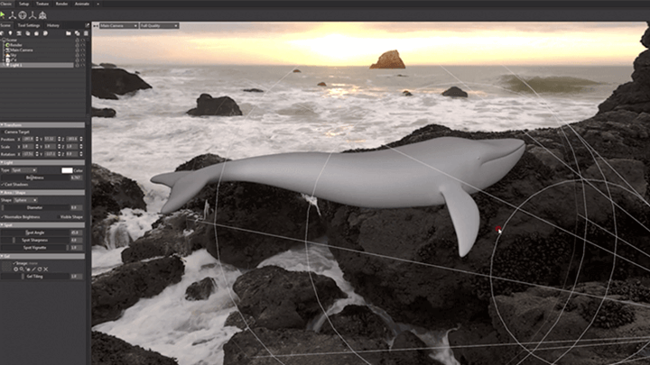Click the sixth scene toolbar add-object icon
Image resolution: width=650 pixels, height=365 pixels.
45,33
